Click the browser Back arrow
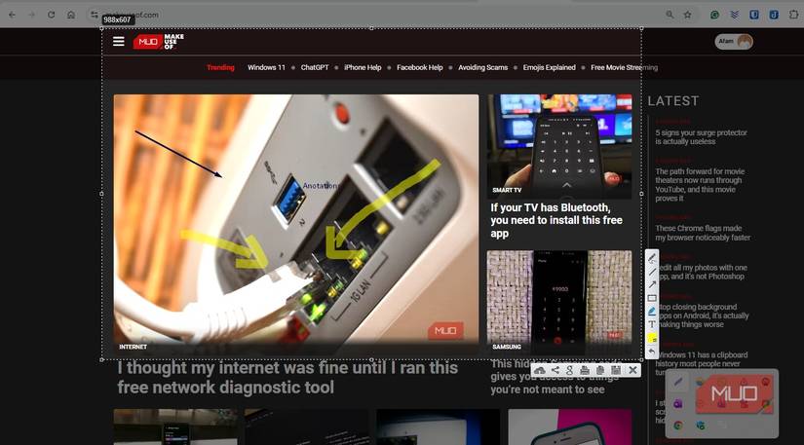The image size is (804, 445). [12, 15]
